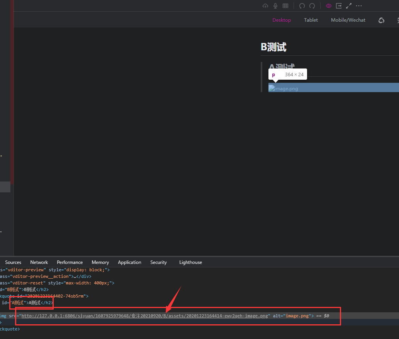Switch preview to Desktop mode
This screenshot has width=399, height=339.
[x=282, y=20]
